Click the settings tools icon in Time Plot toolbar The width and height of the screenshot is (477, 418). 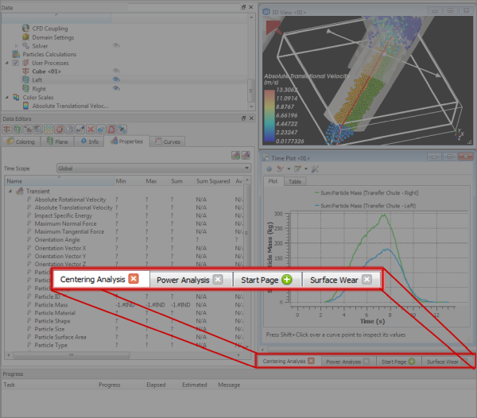click(315, 169)
